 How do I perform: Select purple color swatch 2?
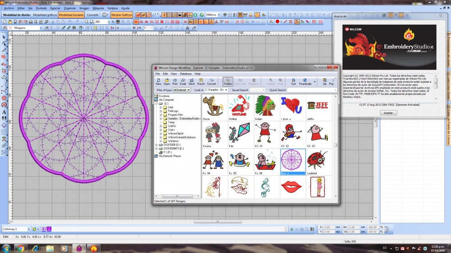(49, 229)
